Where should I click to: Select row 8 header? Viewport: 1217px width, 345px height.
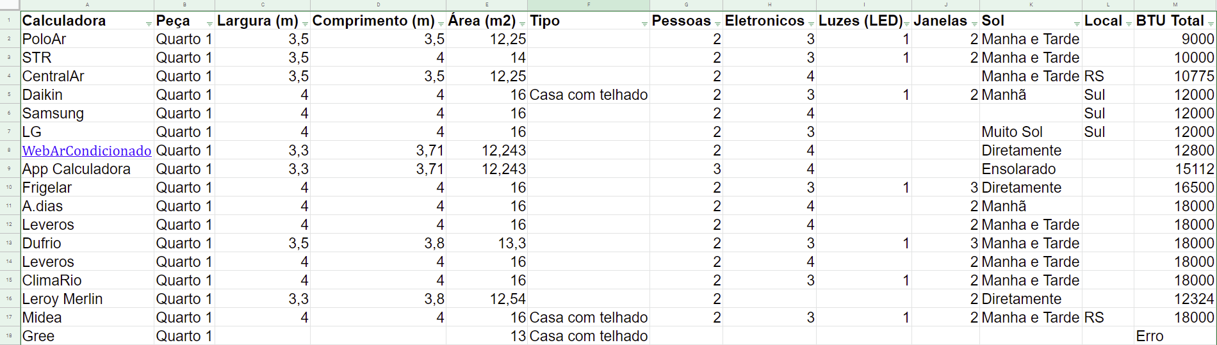[x=10, y=150]
